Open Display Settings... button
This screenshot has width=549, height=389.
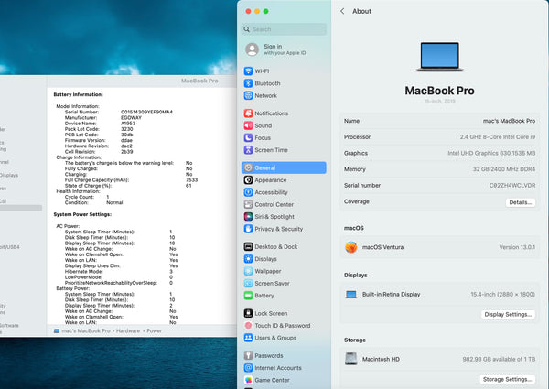coord(508,315)
